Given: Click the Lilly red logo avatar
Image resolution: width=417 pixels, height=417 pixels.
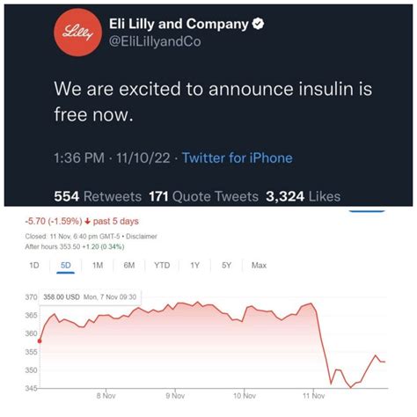Looking at the screenshot, I should coord(77,33).
